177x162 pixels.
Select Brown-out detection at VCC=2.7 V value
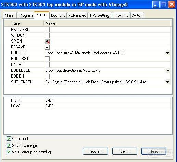point(73,70)
